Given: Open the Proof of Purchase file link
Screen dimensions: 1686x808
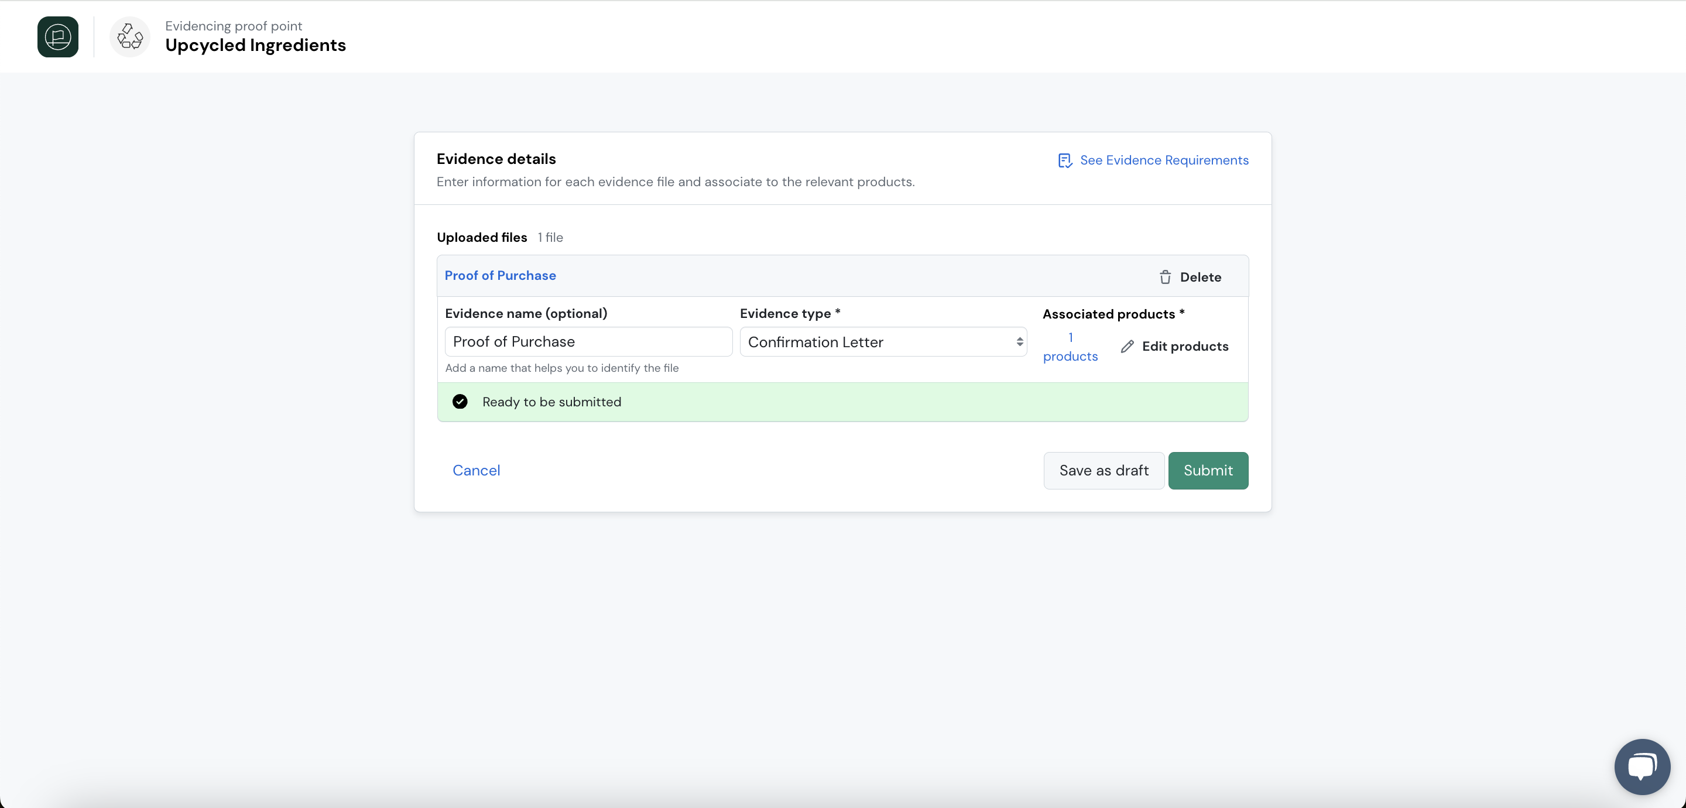Looking at the screenshot, I should coord(500,276).
